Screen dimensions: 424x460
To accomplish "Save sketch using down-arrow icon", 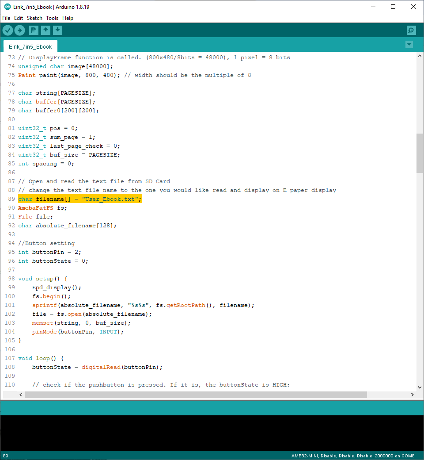I will pos(58,30).
